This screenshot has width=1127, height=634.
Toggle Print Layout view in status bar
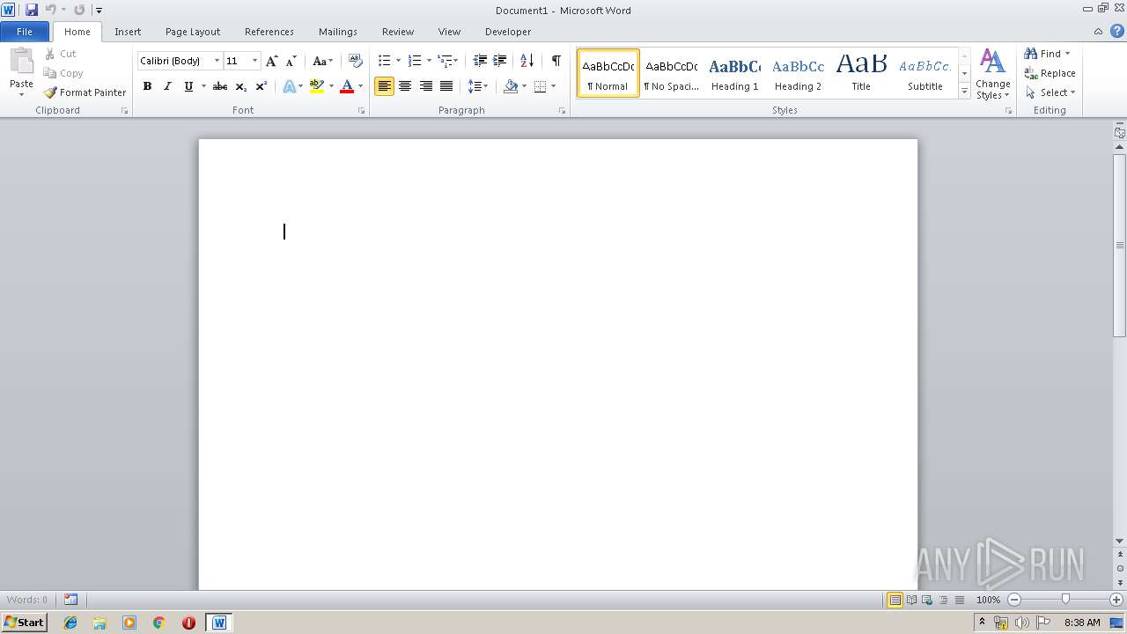coord(895,600)
